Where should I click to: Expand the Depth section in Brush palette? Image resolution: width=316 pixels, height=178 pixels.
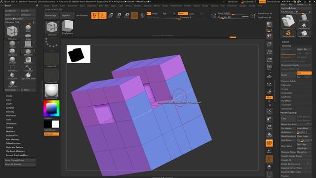coord(9,104)
